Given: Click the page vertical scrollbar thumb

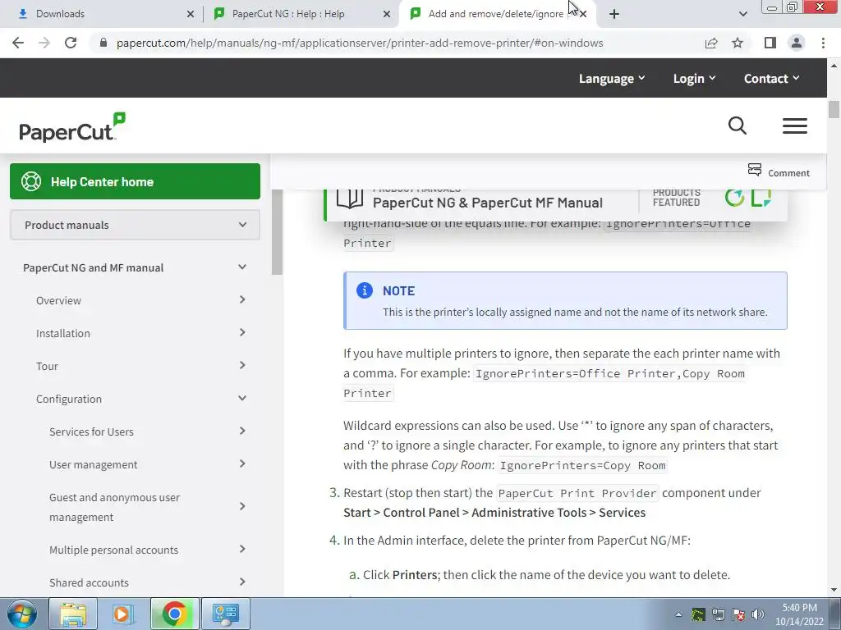Looking at the screenshot, I should (x=834, y=109).
